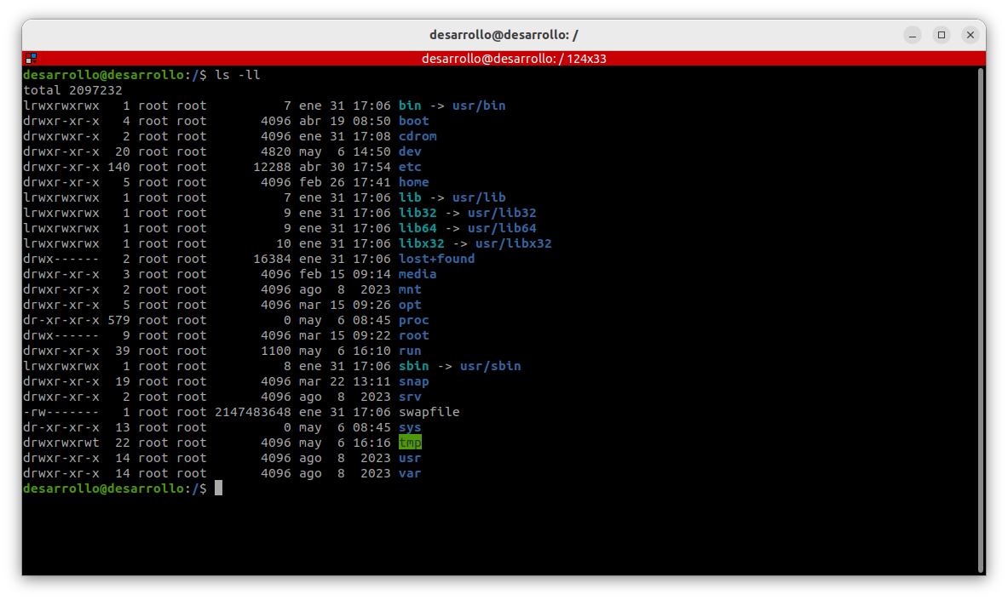Click the 'total 2097232' line
The height and width of the screenshot is (600, 1008).
tap(72, 90)
